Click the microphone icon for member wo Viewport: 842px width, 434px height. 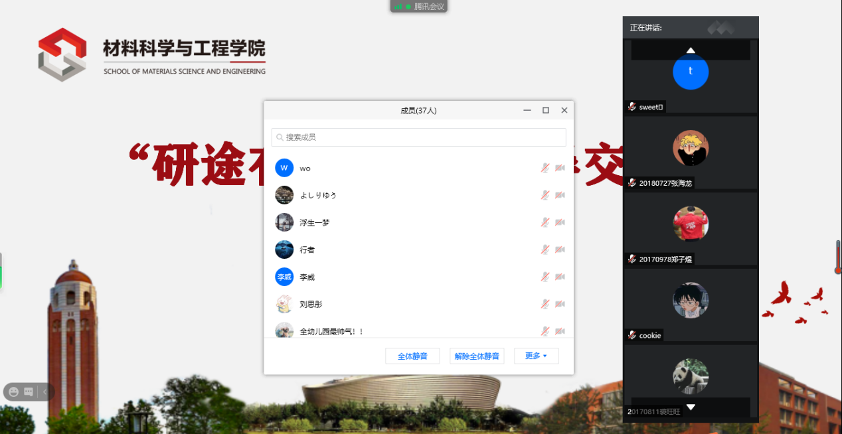[545, 168]
